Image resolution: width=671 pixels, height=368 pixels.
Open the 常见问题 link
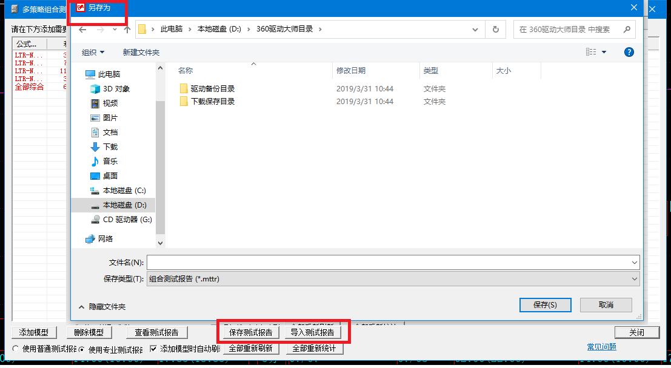(602, 347)
